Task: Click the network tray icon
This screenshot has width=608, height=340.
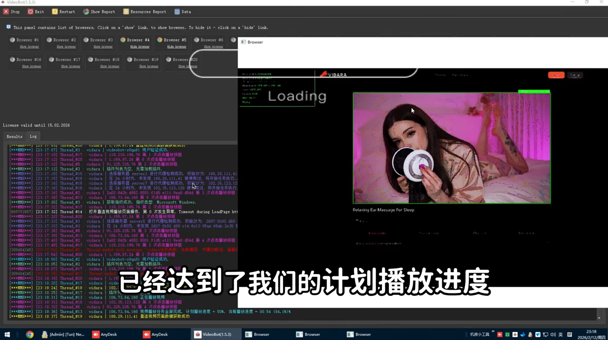Action: [x=545, y=335]
